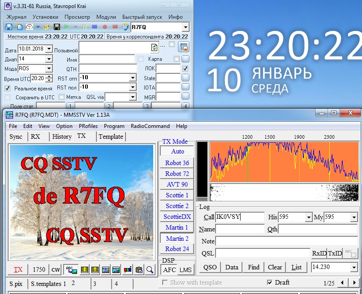This screenshot has width=362, height=294.
Task: Click the green refresh icon in Позывной field
Action: [x=155, y=47]
